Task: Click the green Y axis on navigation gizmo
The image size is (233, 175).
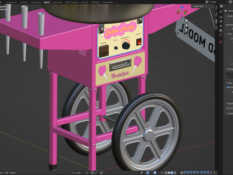Action: click(x=179, y=11)
